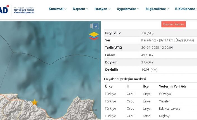The image size is (197, 120).
Task: Expand the E-Kütüphane dropdown
Action: [186, 9]
